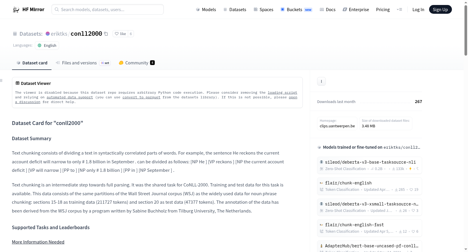Click the eriktks user avatar
The image size is (468, 252).
(x=48, y=34)
